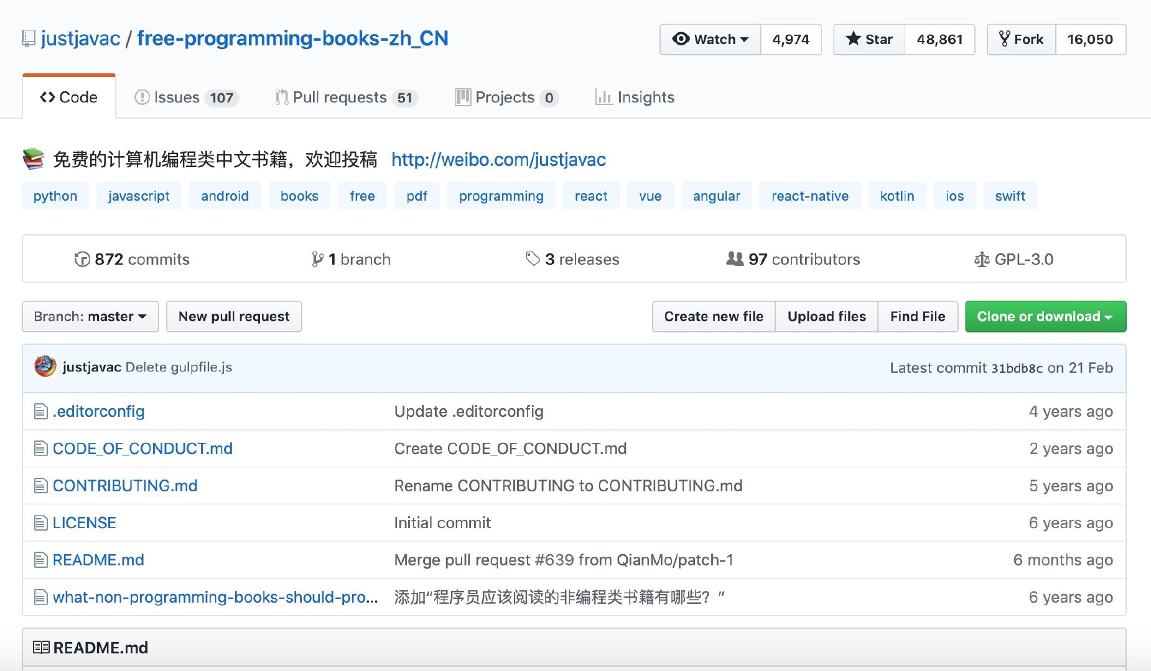The width and height of the screenshot is (1151, 671).
Task: Click the file icon beside CONTRIBUTING.md
Action: (x=40, y=486)
